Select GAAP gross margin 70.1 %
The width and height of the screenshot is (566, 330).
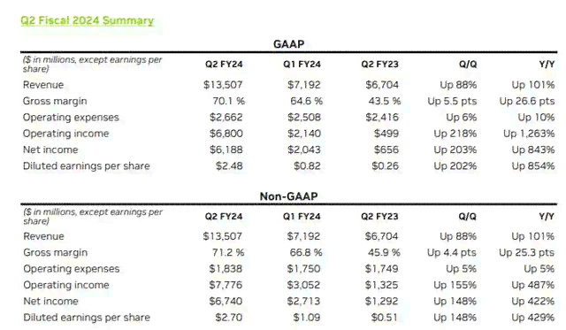(228, 101)
